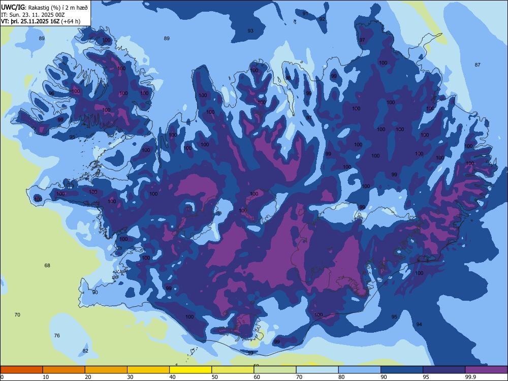Click the light green 60-70 legend swatch

click(x=275, y=370)
